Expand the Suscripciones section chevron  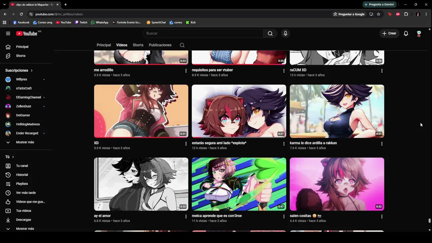[32, 71]
